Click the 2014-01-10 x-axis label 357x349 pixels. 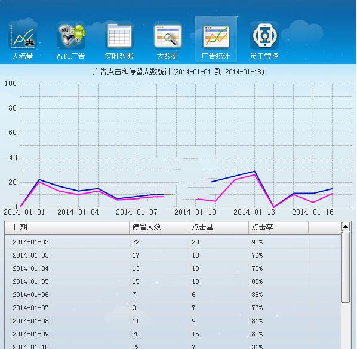point(195,212)
